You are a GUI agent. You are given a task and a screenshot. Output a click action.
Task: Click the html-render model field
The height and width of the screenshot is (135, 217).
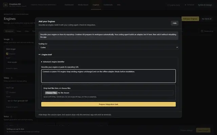(21, 62)
